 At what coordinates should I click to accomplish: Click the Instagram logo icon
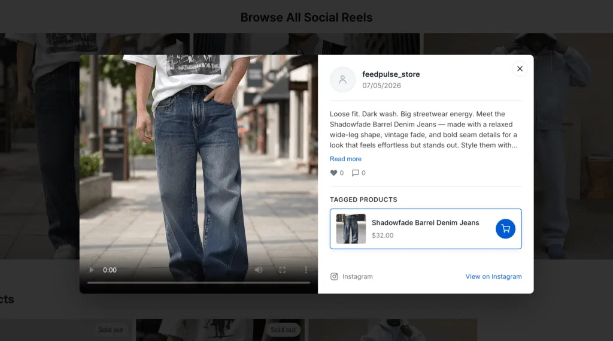pos(334,276)
